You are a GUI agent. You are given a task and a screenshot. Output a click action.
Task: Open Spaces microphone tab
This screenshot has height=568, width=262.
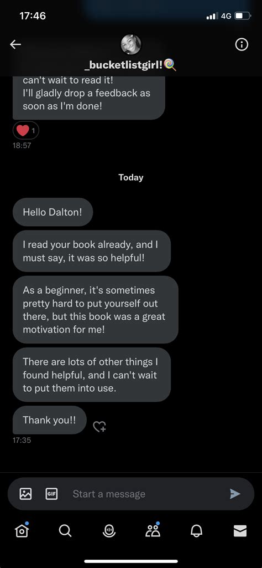click(x=109, y=531)
